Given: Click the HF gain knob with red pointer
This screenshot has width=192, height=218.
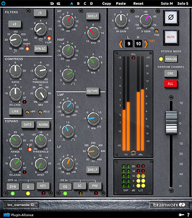Looking at the screenshot, I should click(x=68, y=21).
